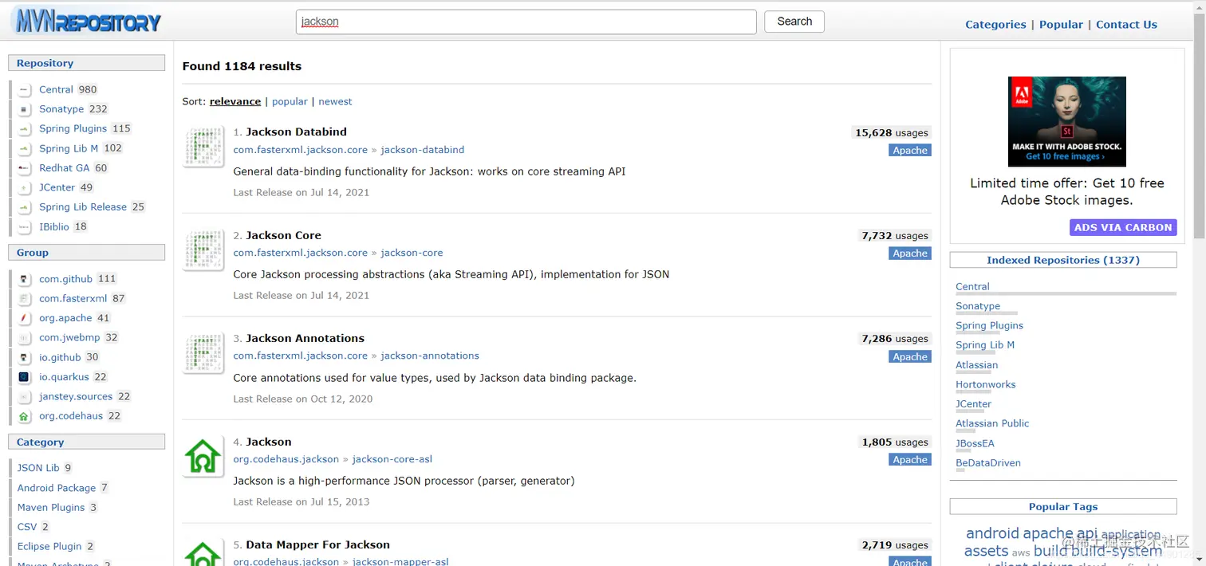The height and width of the screenshot is (566, 1206).
Task: Open the Data Mapper For Jackson logo
Action: (203, 552)
